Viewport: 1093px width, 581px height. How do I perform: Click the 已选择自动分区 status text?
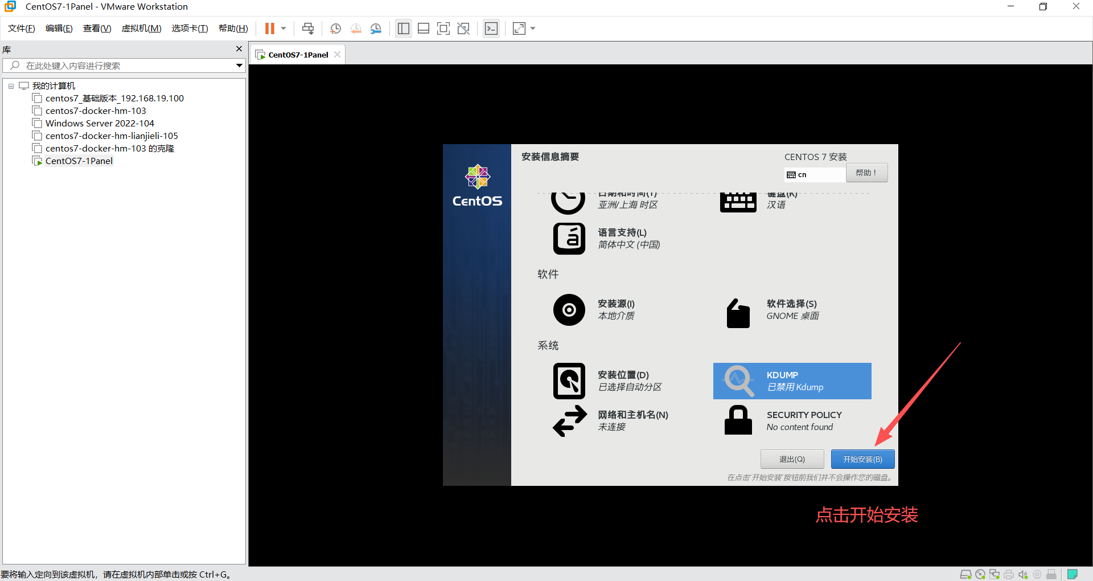click(630, 387)
